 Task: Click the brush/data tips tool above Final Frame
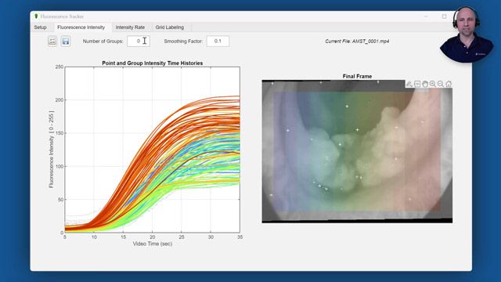pyautogui.click(x=409, y=84)
